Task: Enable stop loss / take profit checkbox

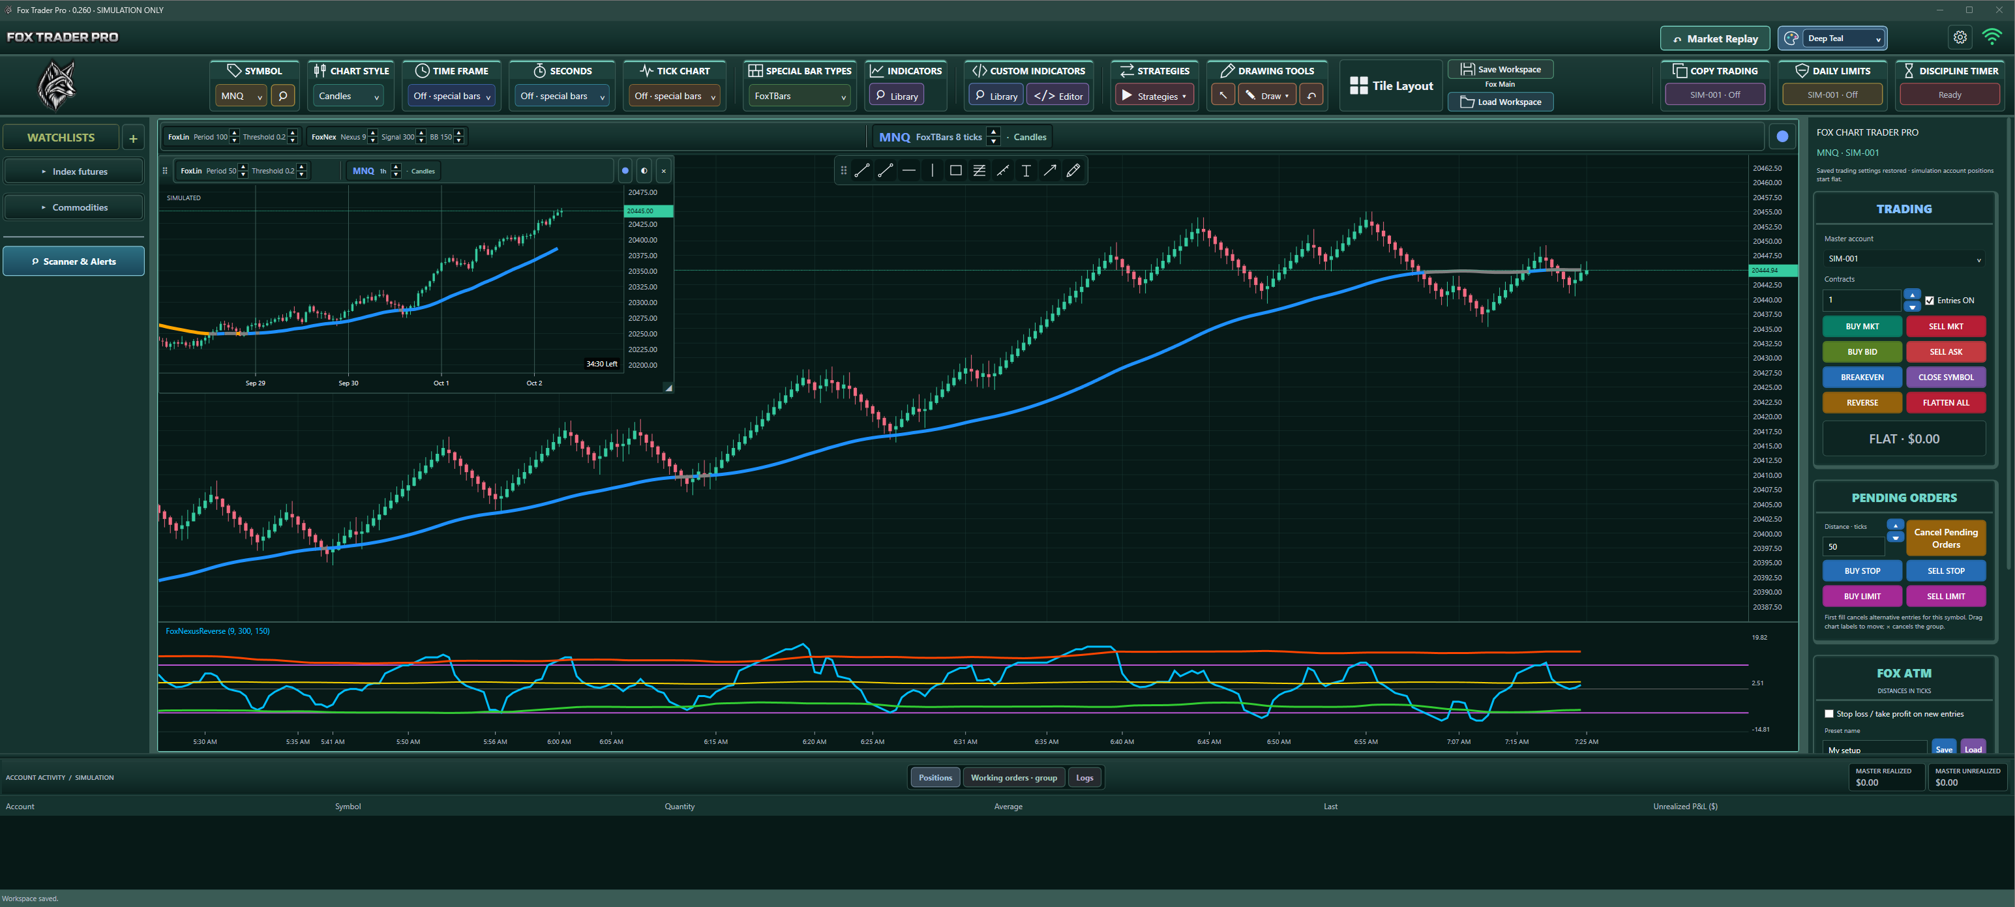Action: pos(1829,714)
